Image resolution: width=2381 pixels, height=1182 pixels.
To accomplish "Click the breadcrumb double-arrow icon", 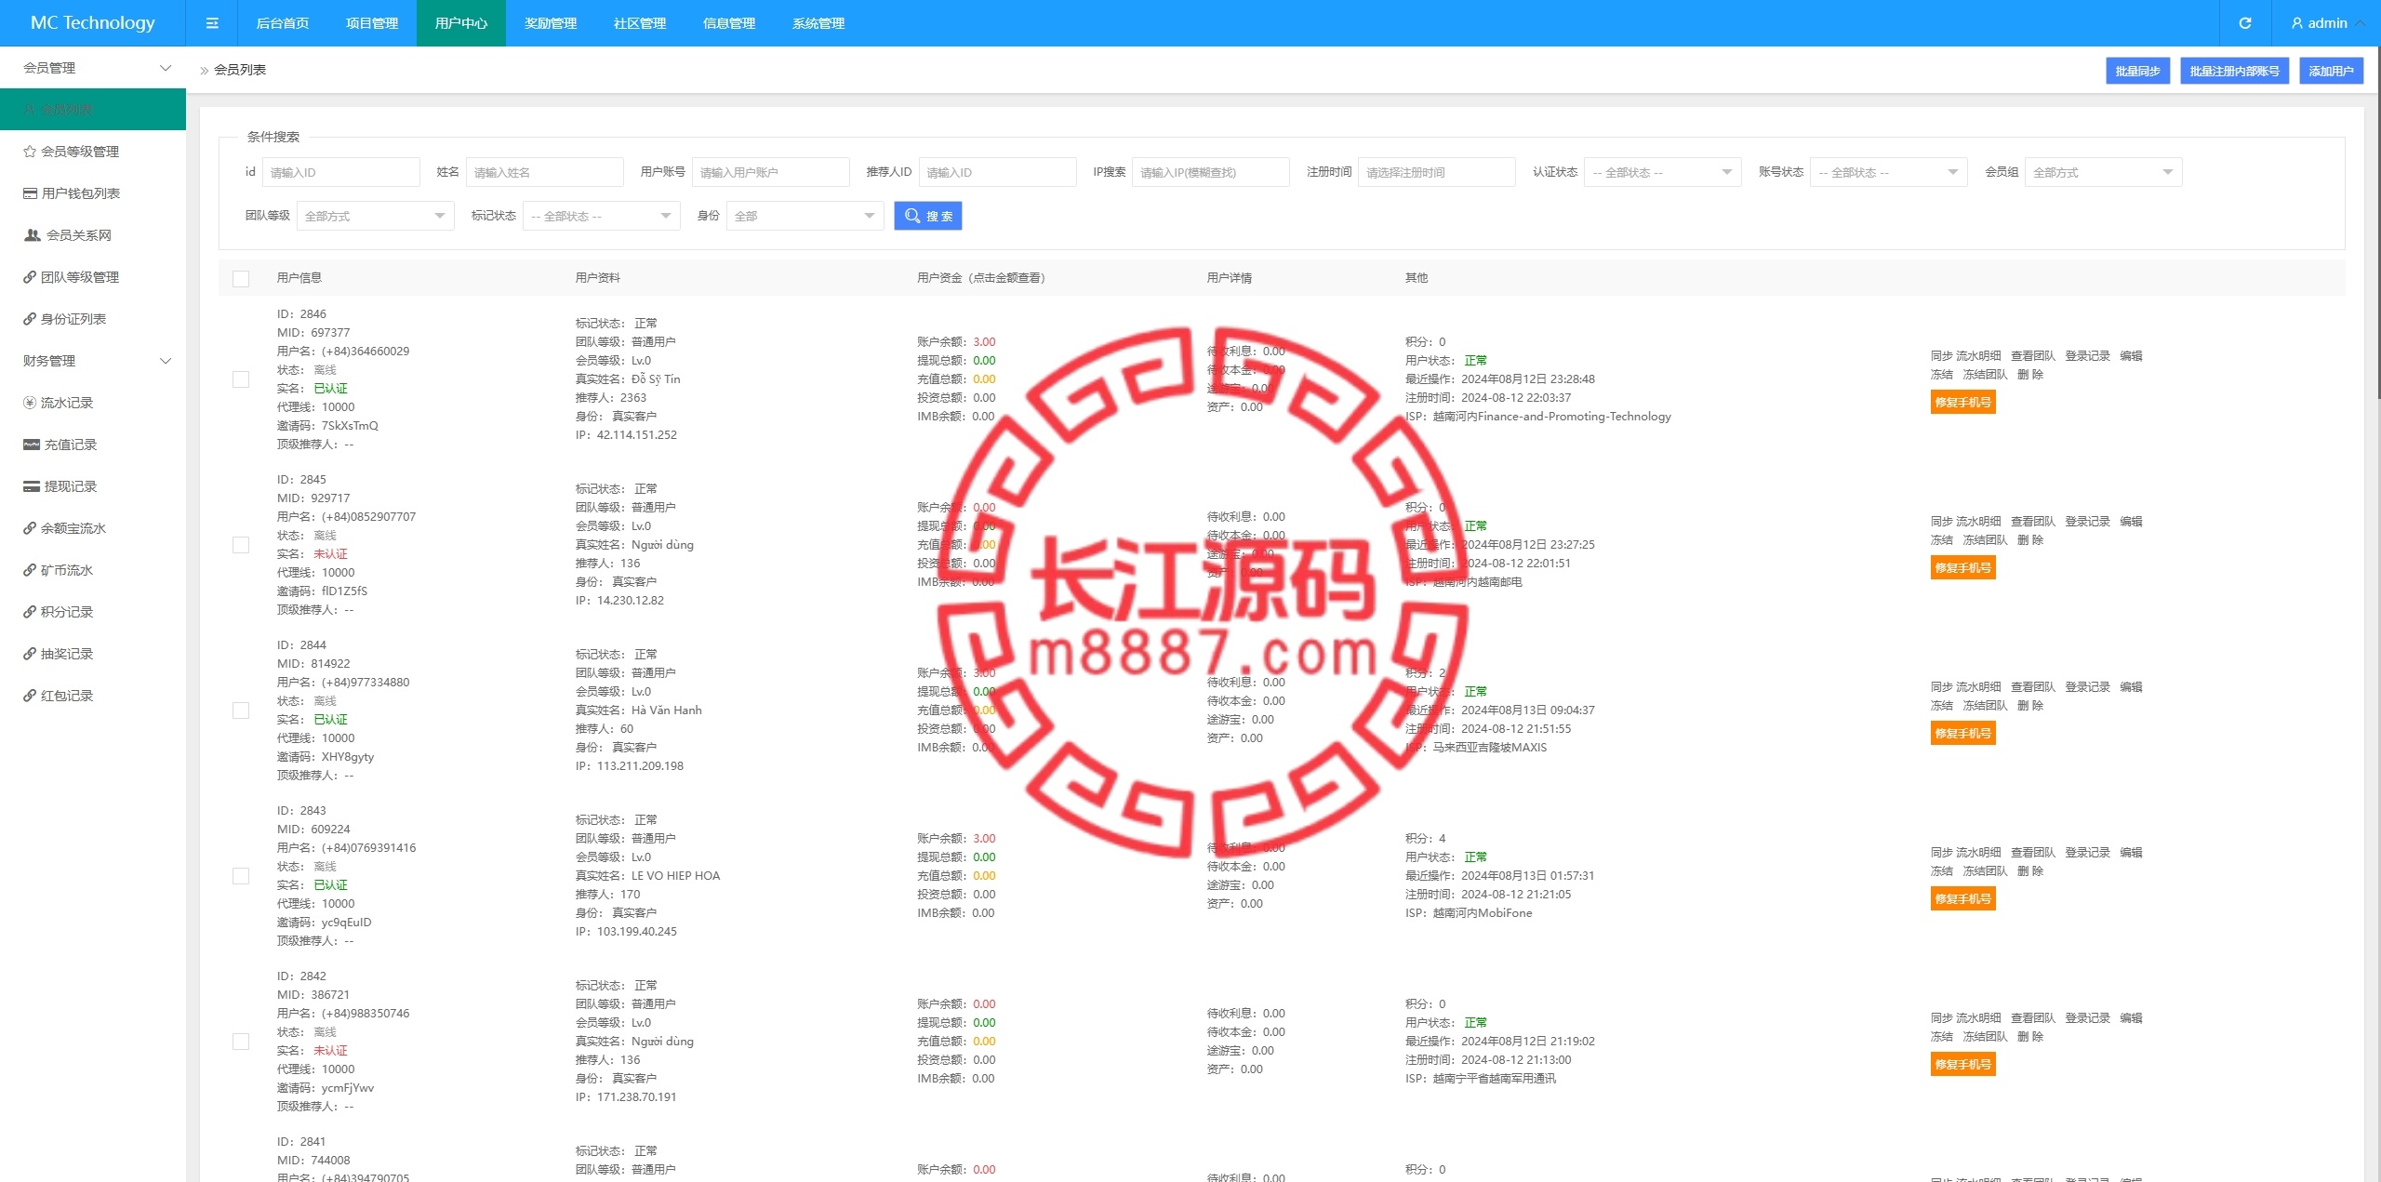I will 204,71.
